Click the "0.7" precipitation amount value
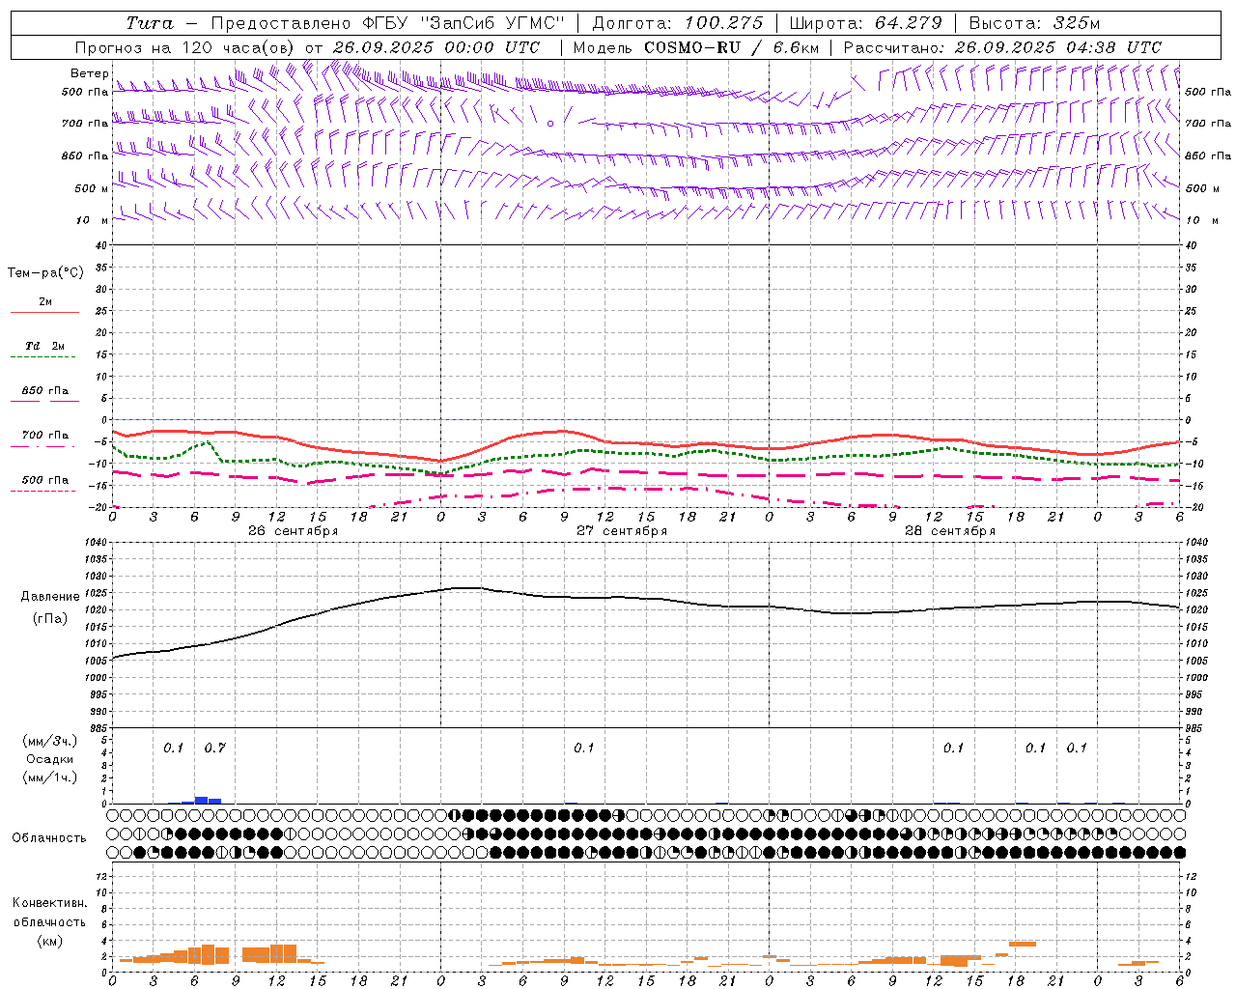1236x989 pixels. pyautogui.click(x=214, y=748)
